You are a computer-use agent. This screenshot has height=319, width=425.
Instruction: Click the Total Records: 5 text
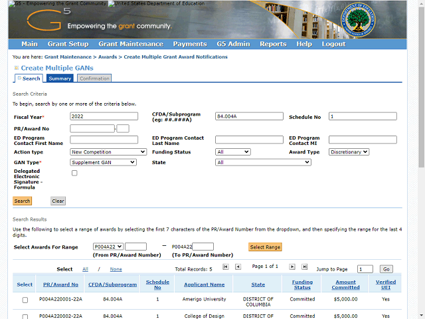coord(193,269)
